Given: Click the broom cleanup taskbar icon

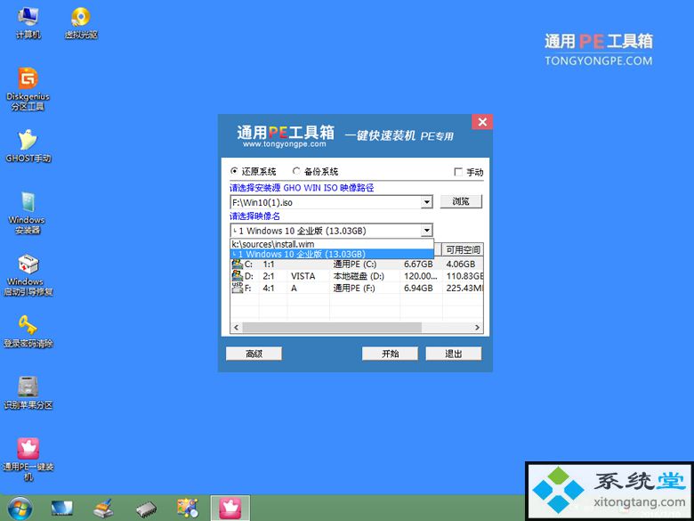Looking at the screenshot, I should point(103,509).
